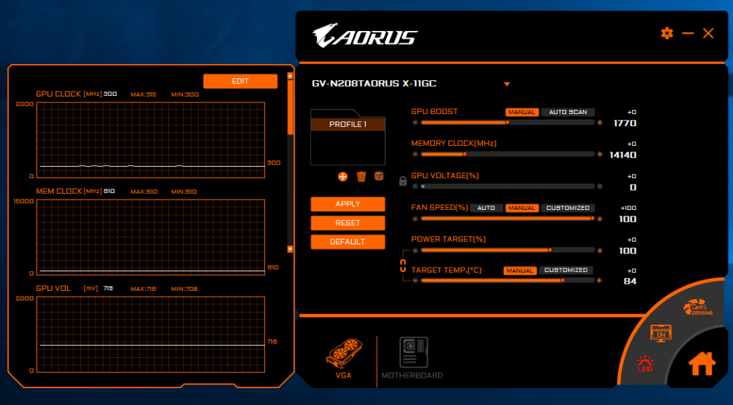Decrease Target Temp with minus icon

click(x=415, y=280)
